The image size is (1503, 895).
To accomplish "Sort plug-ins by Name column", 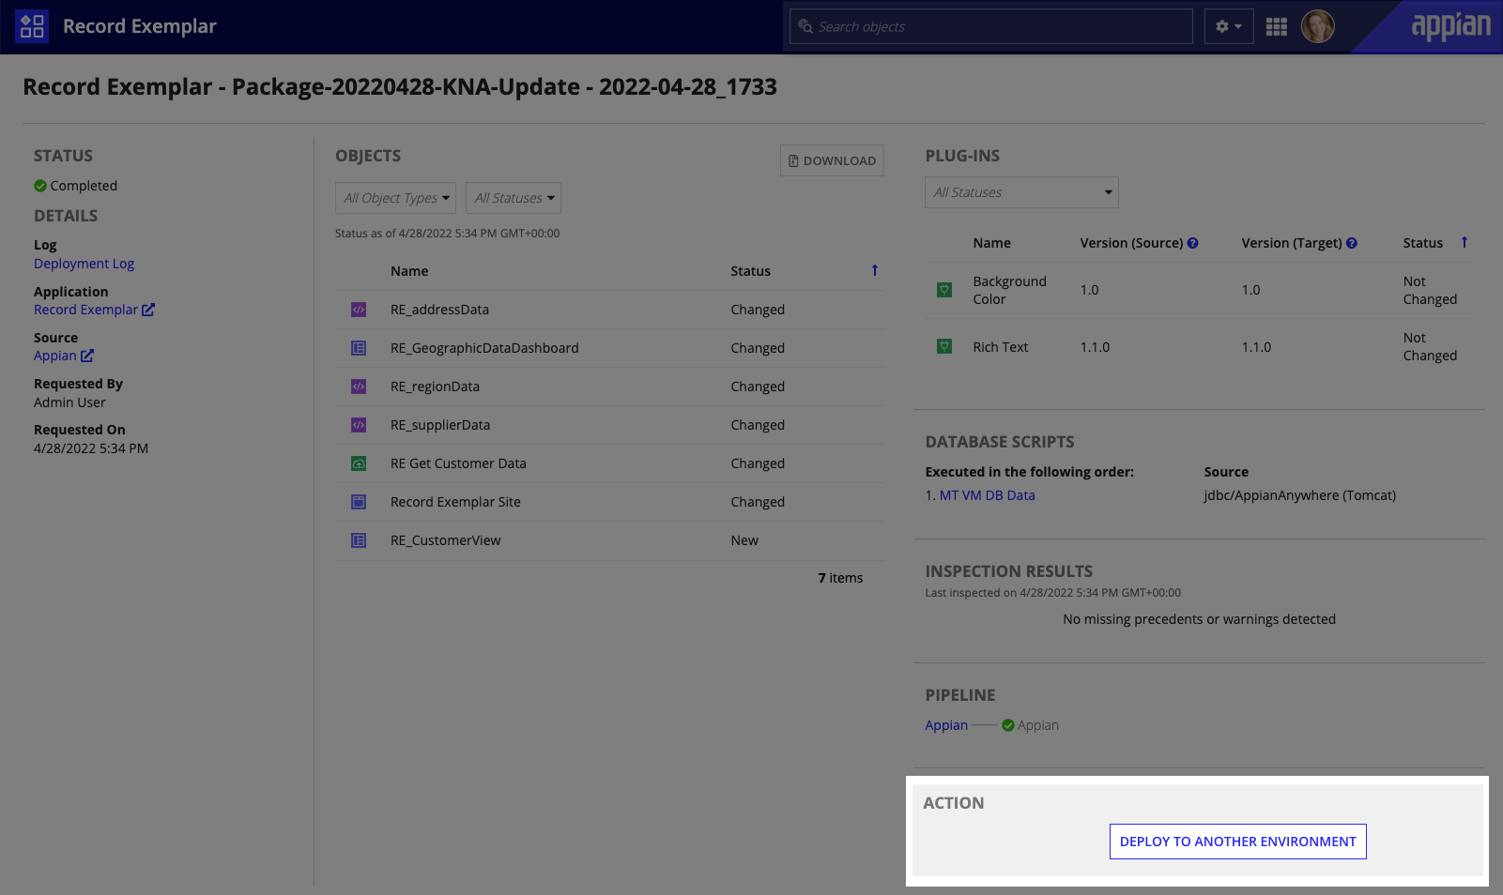I will 992,243.
